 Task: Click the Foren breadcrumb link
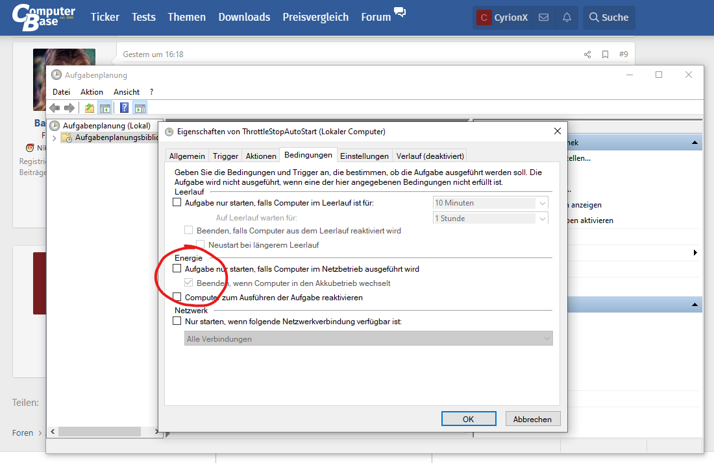coord(23,433)
